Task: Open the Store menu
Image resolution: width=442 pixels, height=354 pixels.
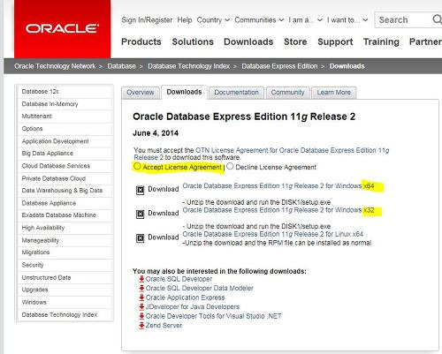Action: [295, 41]
